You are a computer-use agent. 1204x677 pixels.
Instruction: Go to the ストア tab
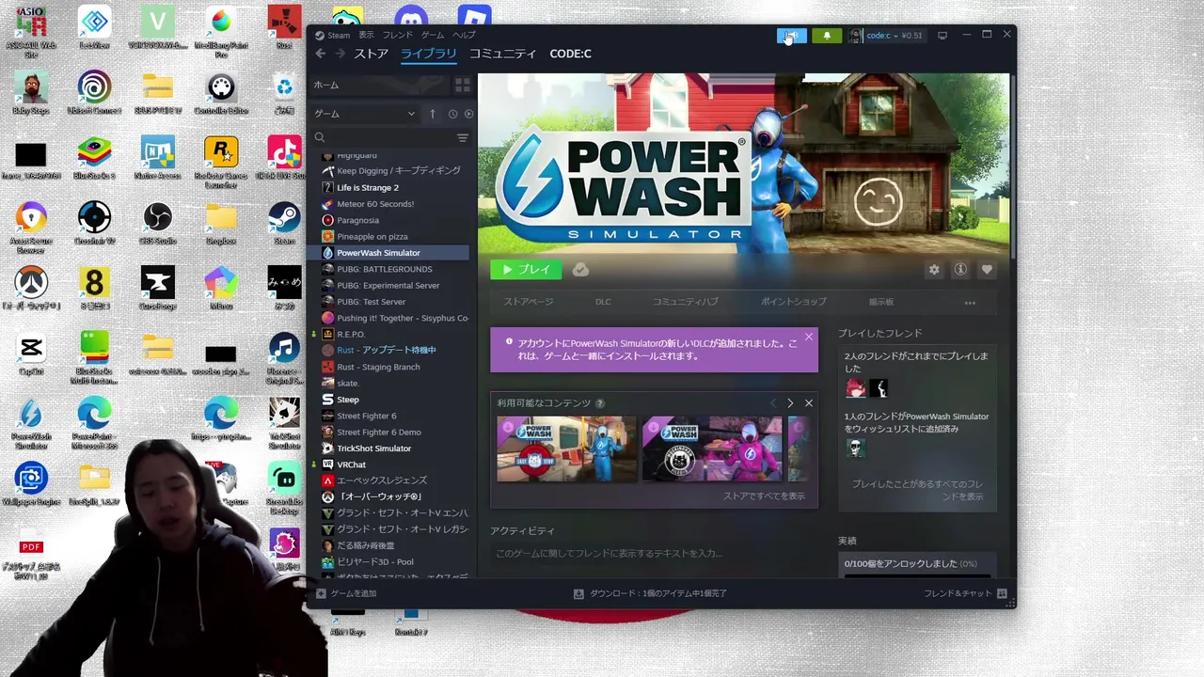click(371, 54)
